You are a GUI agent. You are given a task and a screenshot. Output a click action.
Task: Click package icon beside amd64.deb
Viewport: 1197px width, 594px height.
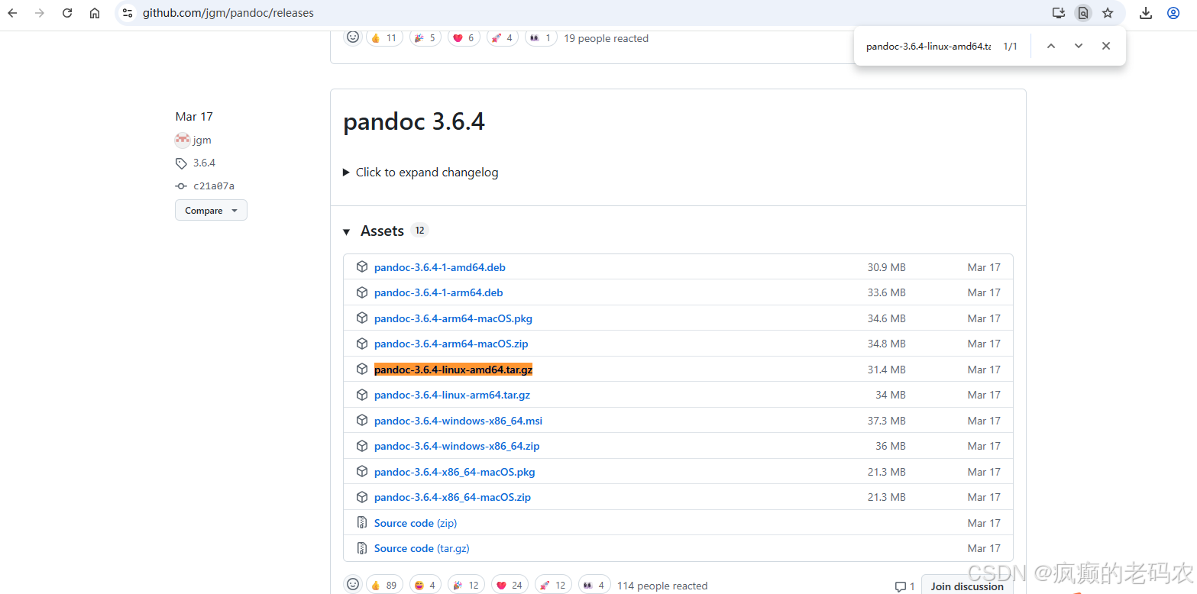click(362, 266)
